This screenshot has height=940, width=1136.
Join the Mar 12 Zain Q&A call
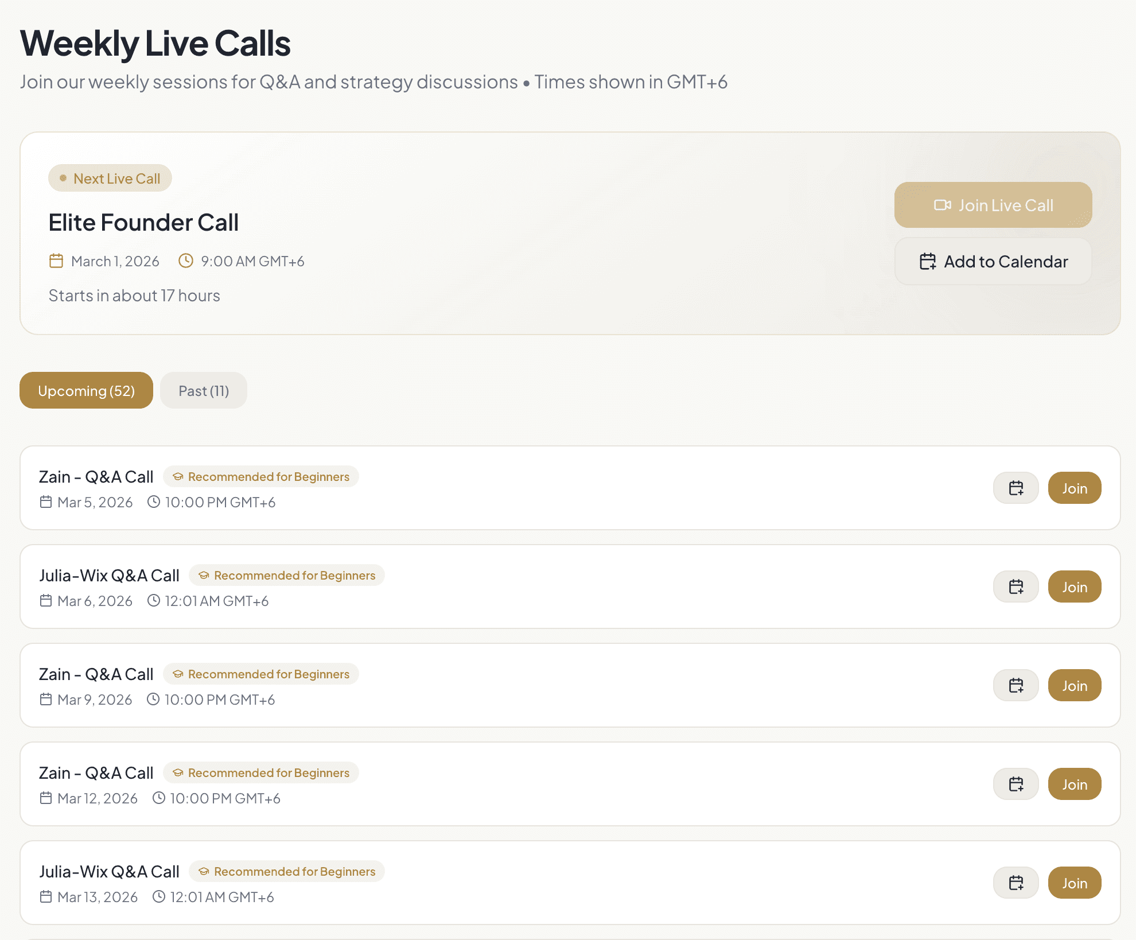pos(1074,784)
